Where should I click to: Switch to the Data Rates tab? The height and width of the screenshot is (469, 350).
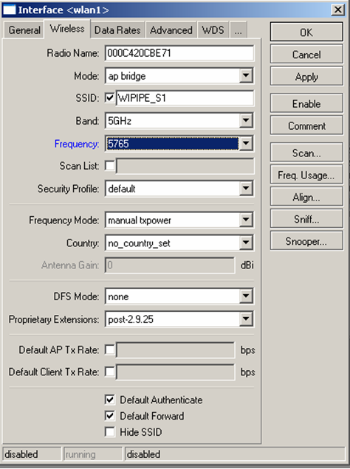click(x=117, y=30)
